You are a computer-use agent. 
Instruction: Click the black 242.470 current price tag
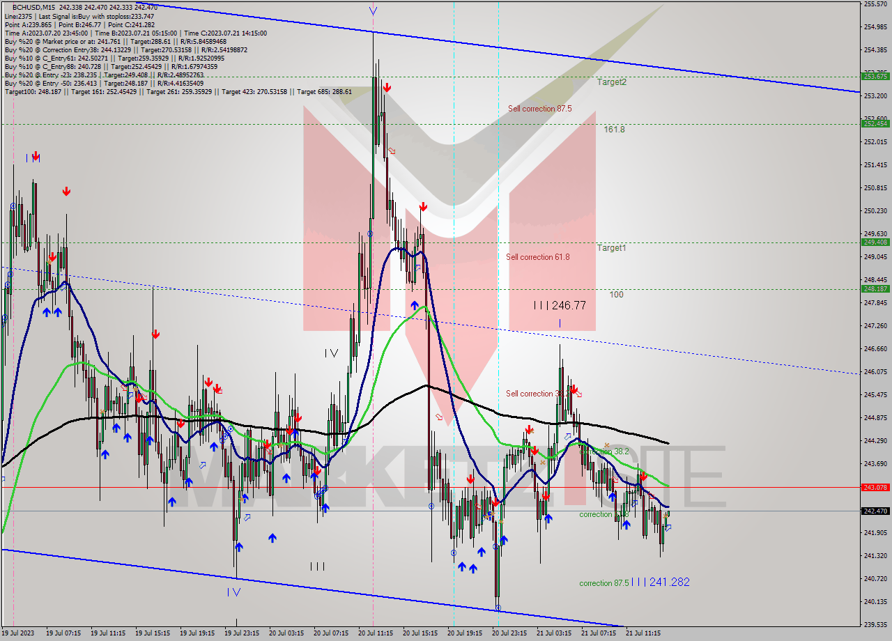[x=875, y=511]
